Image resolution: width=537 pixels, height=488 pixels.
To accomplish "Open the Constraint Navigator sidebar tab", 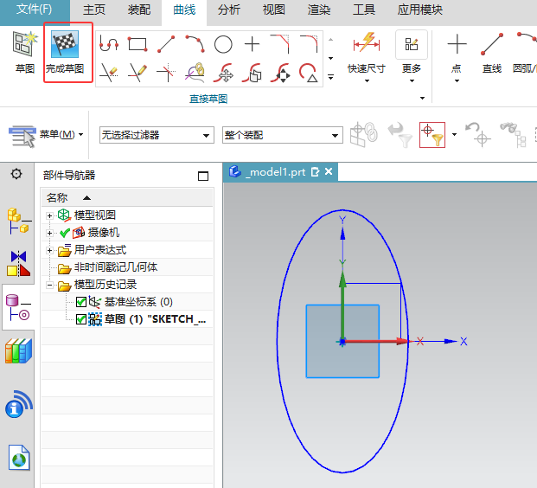I will point(18,263).
